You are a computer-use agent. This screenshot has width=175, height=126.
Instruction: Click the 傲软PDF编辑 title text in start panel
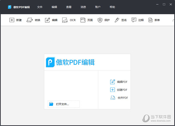(75, 62)
